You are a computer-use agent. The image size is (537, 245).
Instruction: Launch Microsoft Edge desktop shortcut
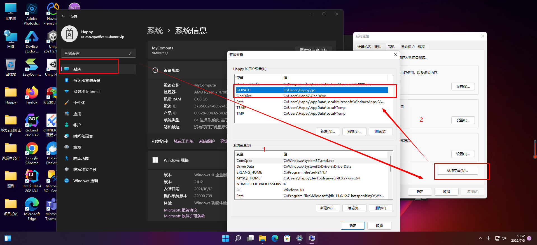pos(32,209)
